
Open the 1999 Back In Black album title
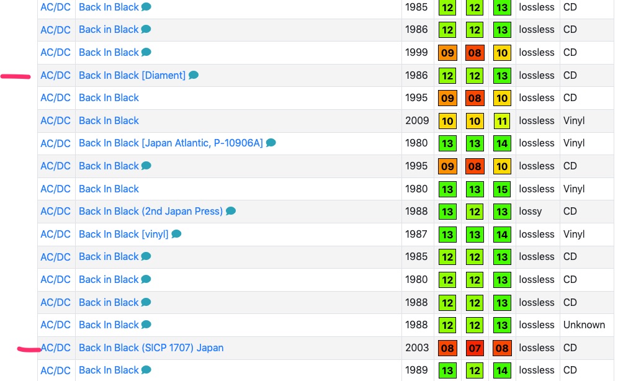point(109,52)
